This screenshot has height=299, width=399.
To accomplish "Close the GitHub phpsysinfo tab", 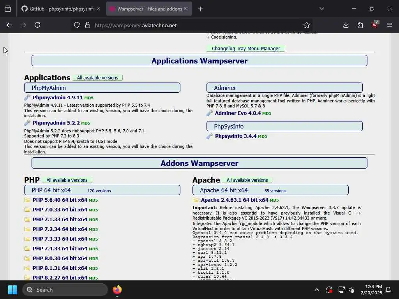I will 98,9.
